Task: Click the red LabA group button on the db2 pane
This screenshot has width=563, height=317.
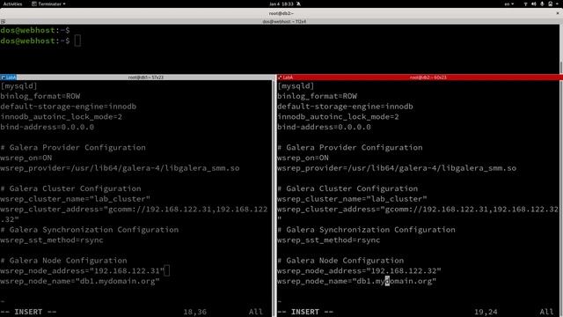Action: 285,77
